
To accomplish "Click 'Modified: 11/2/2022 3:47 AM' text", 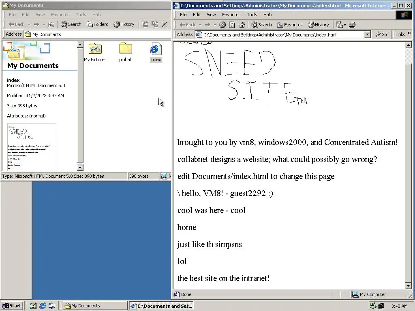I will (35, 96).
